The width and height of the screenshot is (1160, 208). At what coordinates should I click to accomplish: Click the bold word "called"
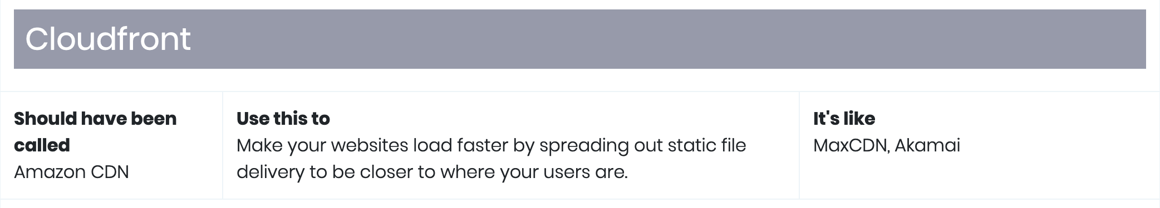point(42,145)
